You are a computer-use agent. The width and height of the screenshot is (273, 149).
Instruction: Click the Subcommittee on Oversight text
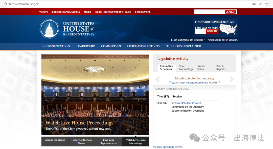pos(188,111)
